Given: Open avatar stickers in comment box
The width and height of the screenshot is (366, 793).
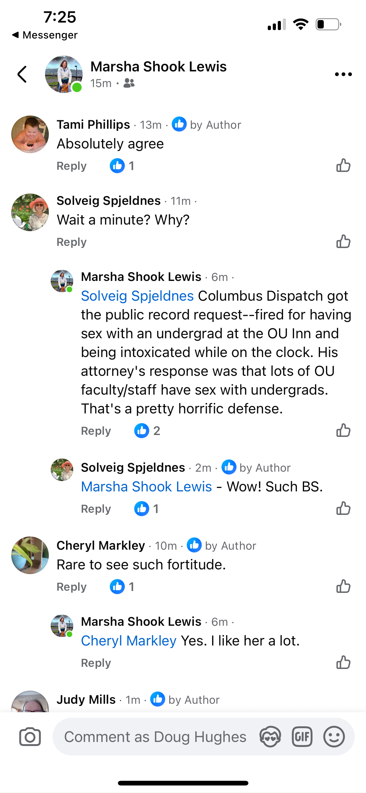Looking at the screenshot, I should click(270, 737).
